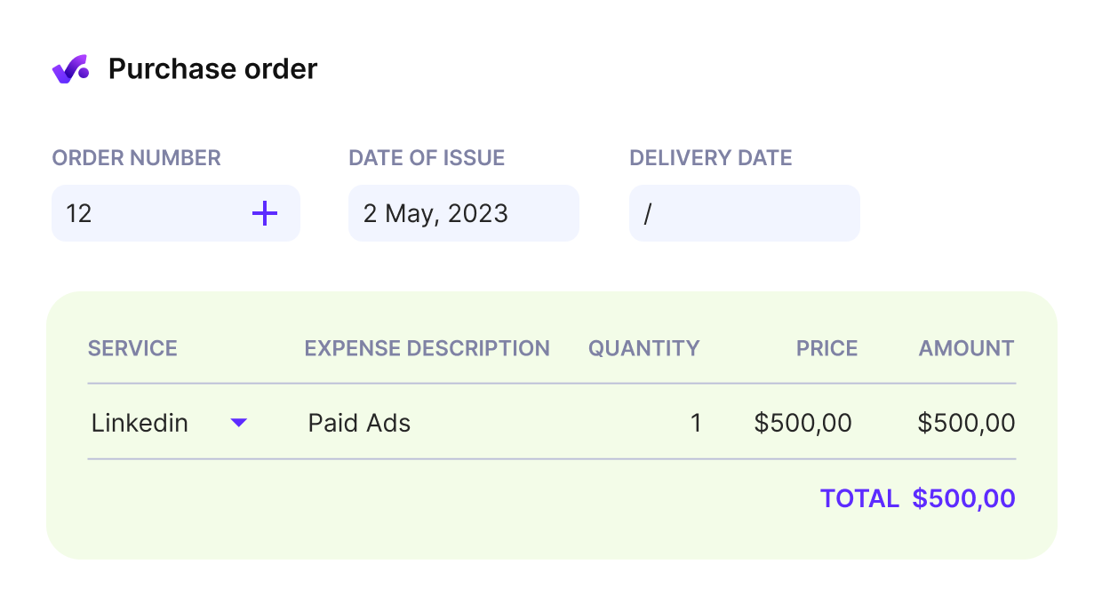Click the amount cell showing $500,00
The width and height of the screenshot is (1102, 604).
coord(967,423)
